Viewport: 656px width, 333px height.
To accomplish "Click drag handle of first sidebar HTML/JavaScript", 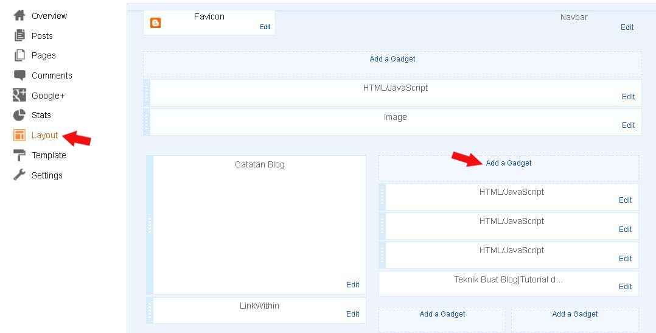I will (382, 197).
